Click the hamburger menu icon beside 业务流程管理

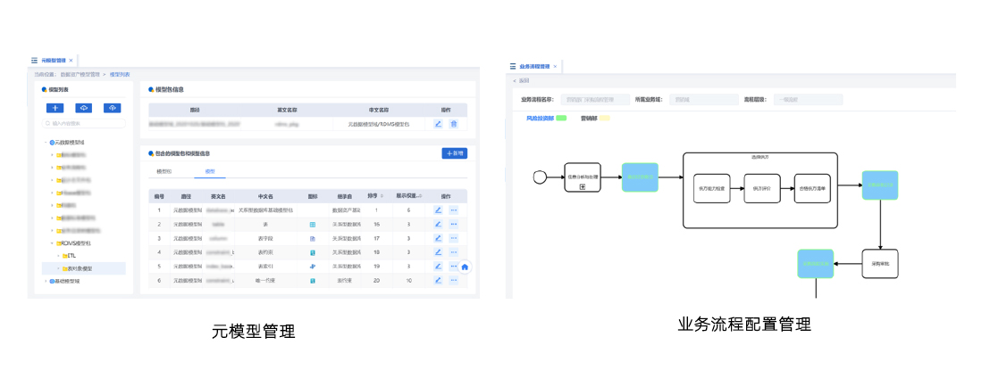click(513, 66)
